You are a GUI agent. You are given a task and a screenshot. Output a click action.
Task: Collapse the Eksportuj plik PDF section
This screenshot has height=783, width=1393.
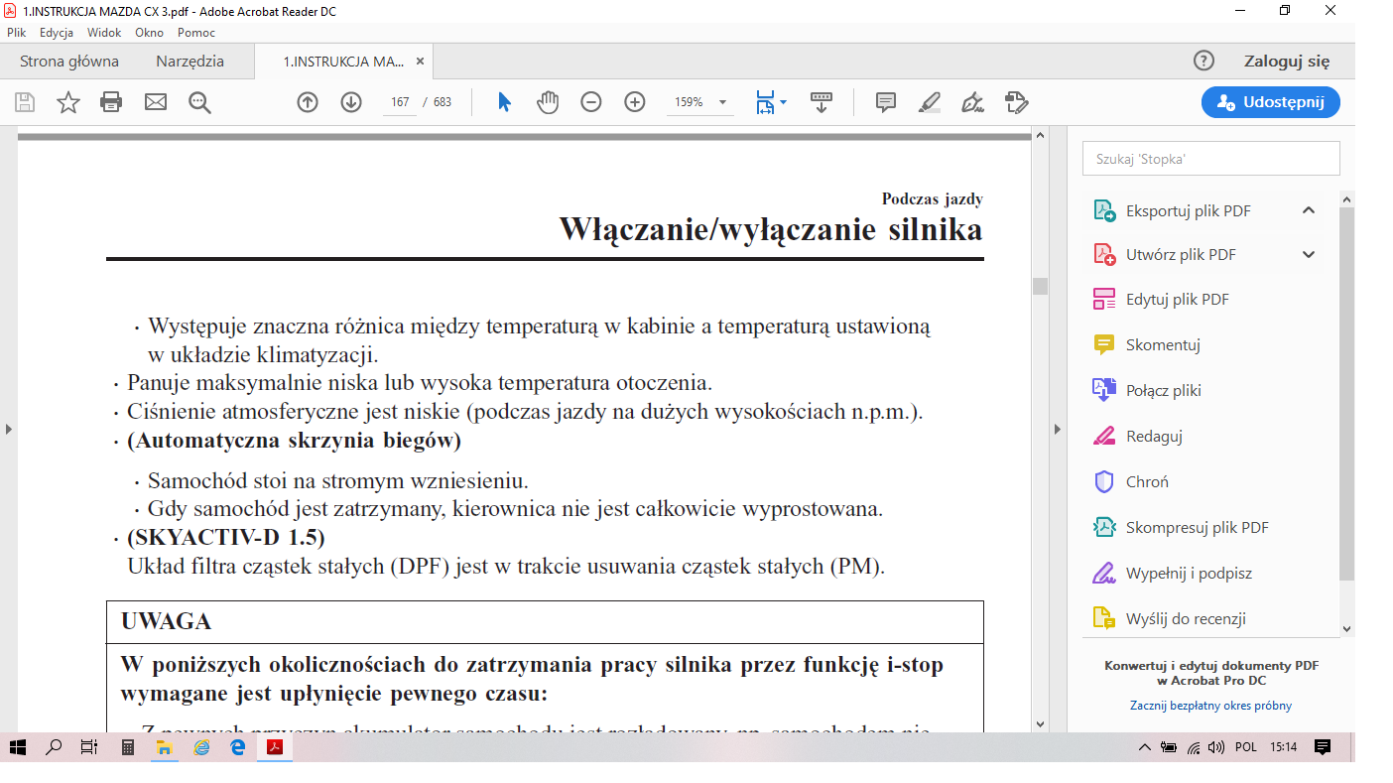pyautogui.click(x=1309, y=210)
